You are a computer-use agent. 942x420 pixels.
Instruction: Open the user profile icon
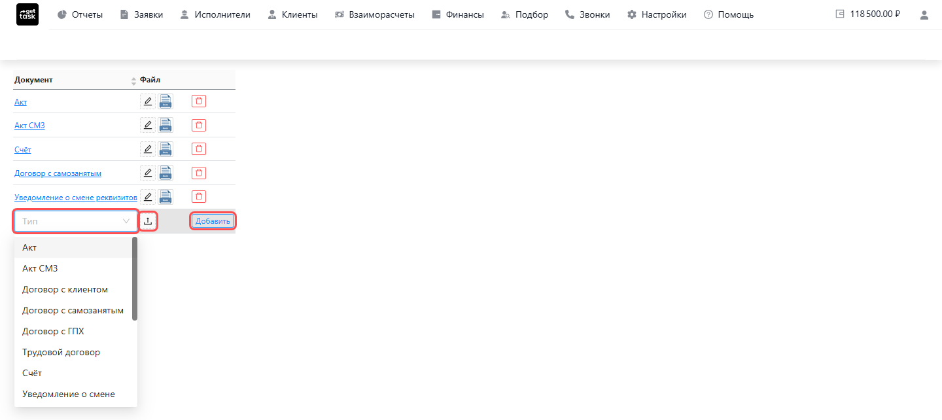(x=924, y=14)
